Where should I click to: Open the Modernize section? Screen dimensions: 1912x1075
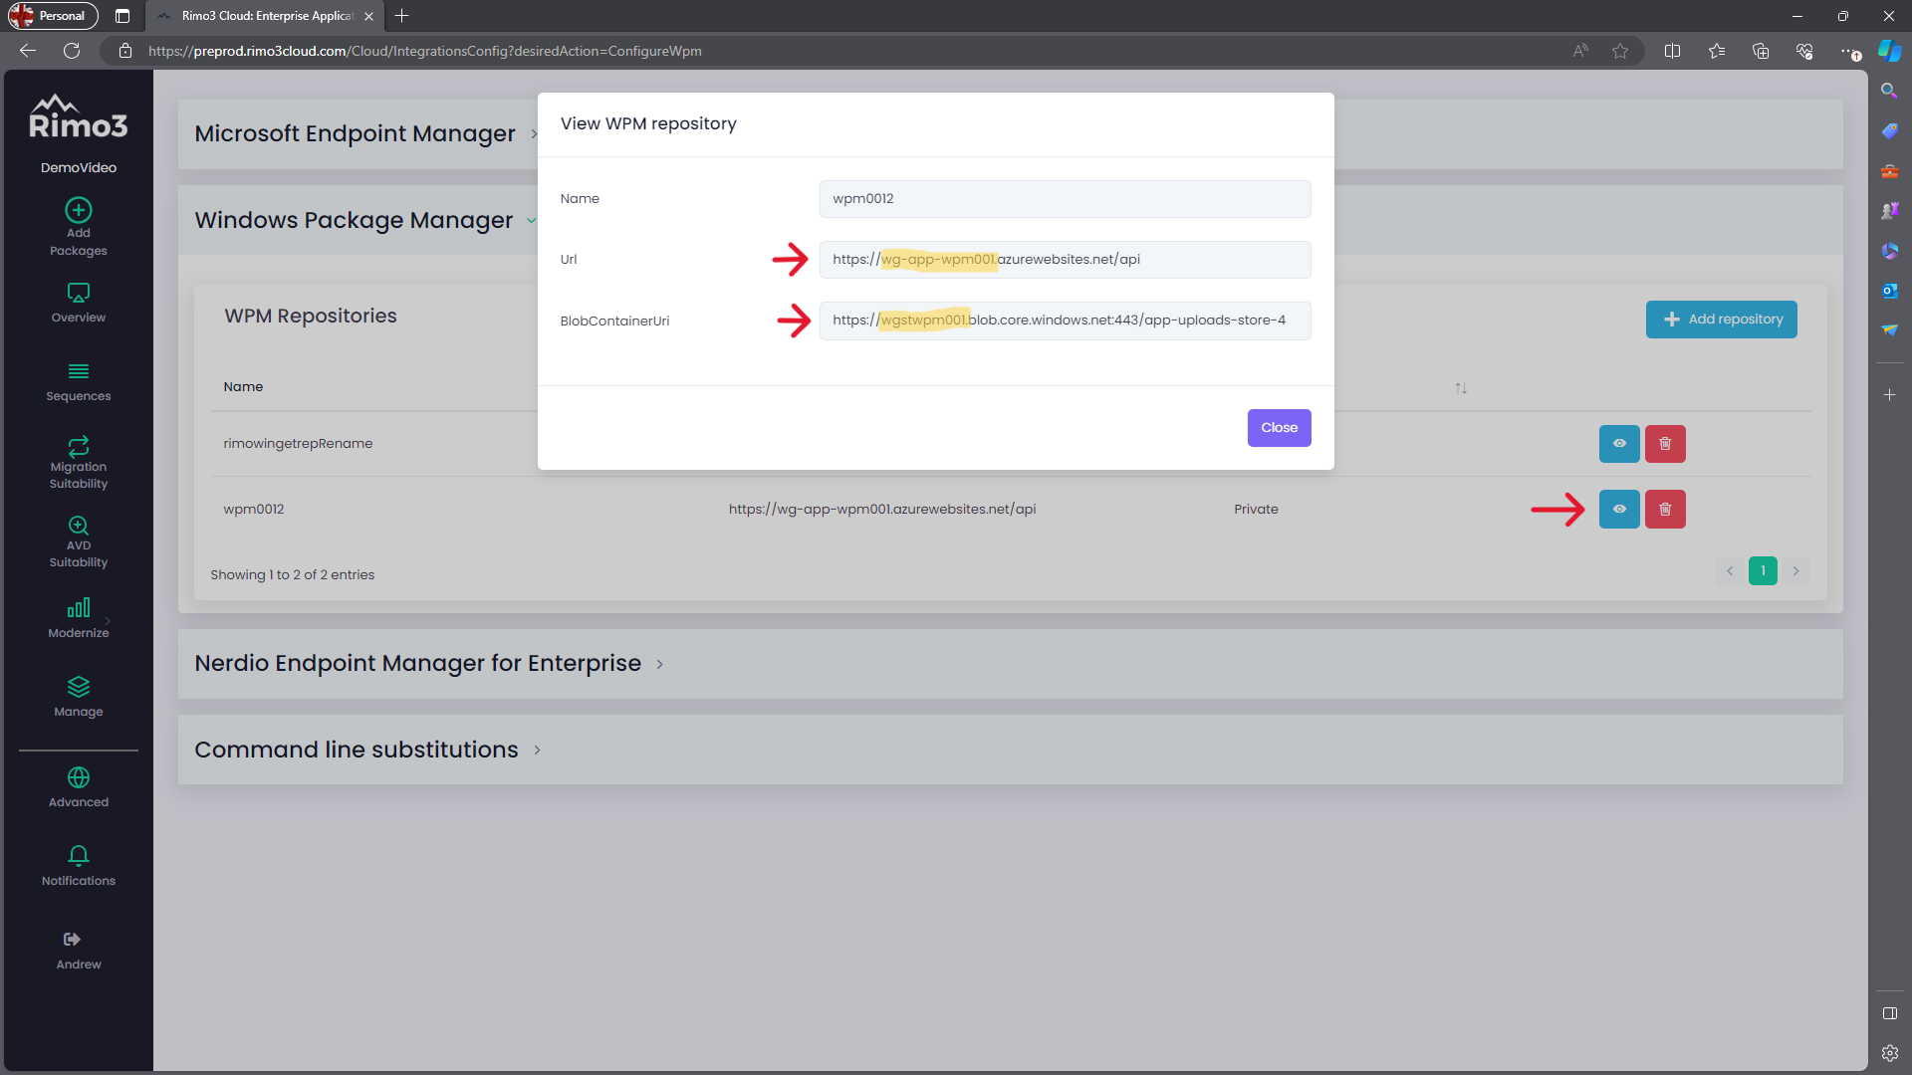[79, 618]
